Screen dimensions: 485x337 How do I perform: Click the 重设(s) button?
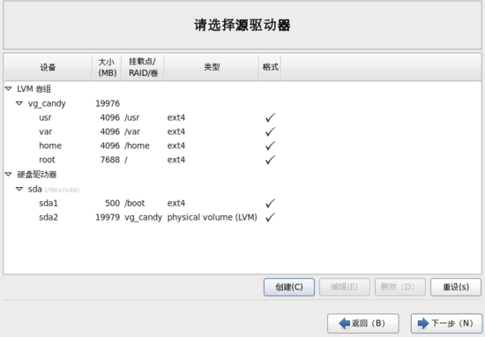(456, 288)
